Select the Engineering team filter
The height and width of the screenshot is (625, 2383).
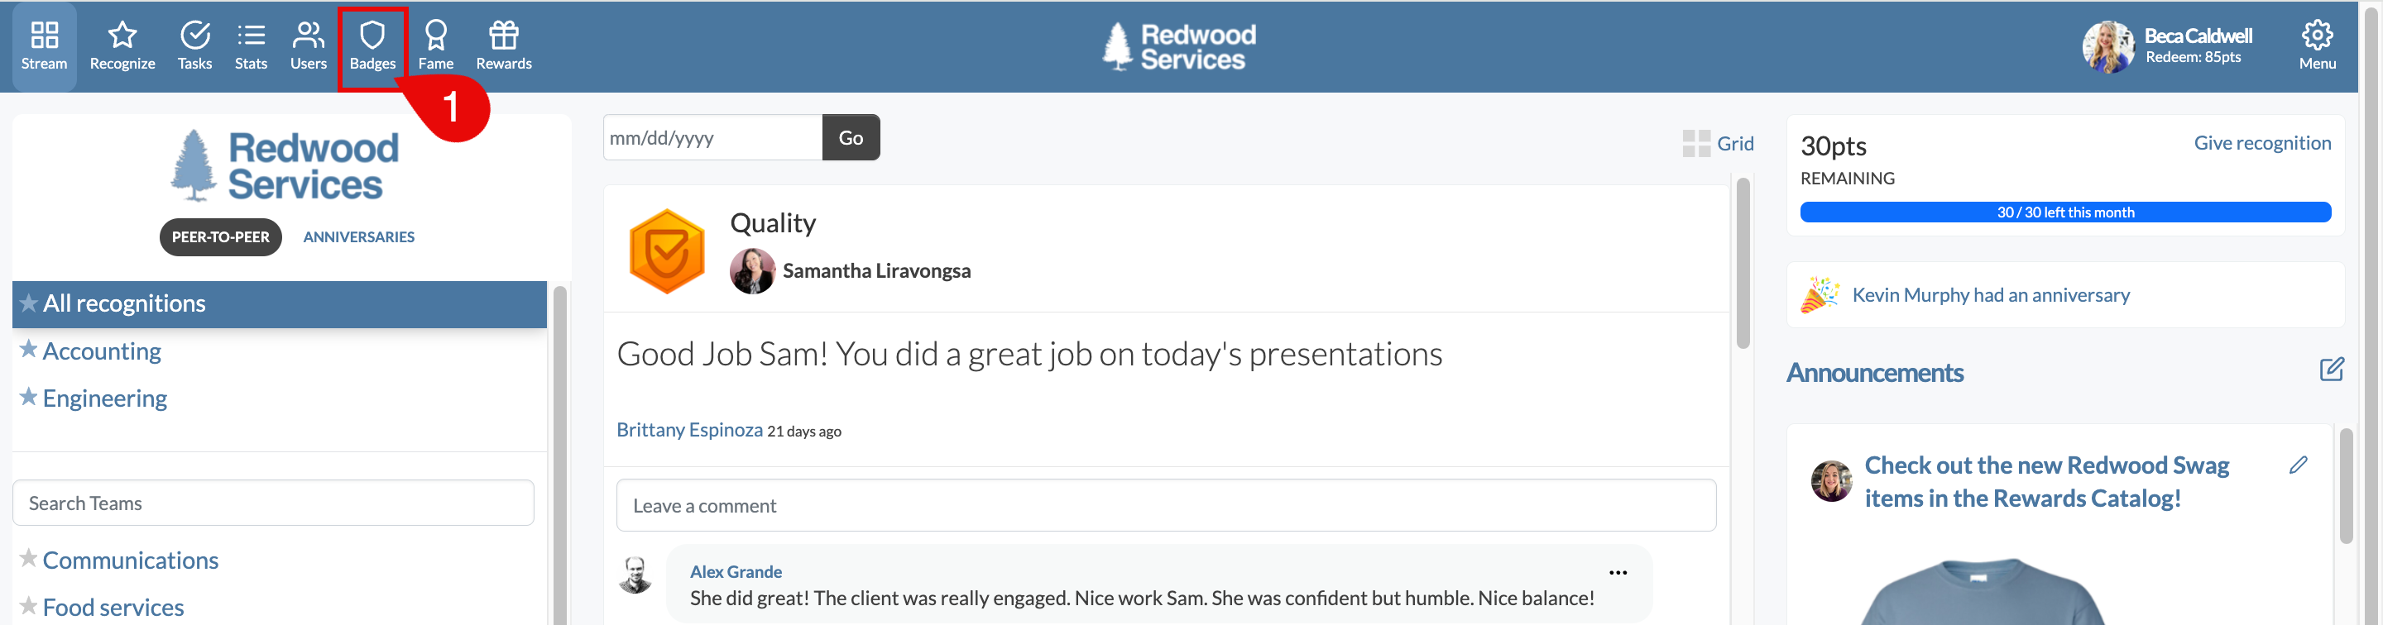(104, 398)
